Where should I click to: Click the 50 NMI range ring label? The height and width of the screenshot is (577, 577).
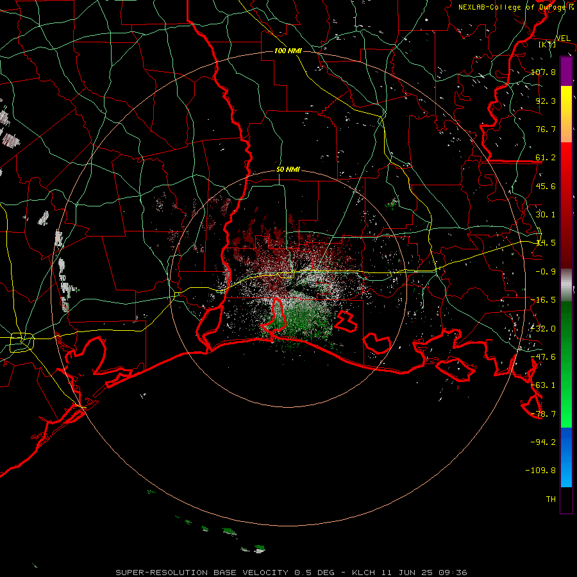click(x=288, y=170)
